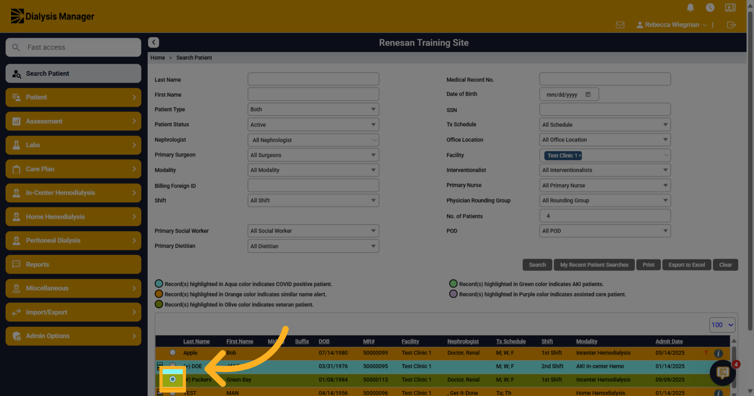
Task: Click the info icon on Apple row
Action: (x=718, y=353)
